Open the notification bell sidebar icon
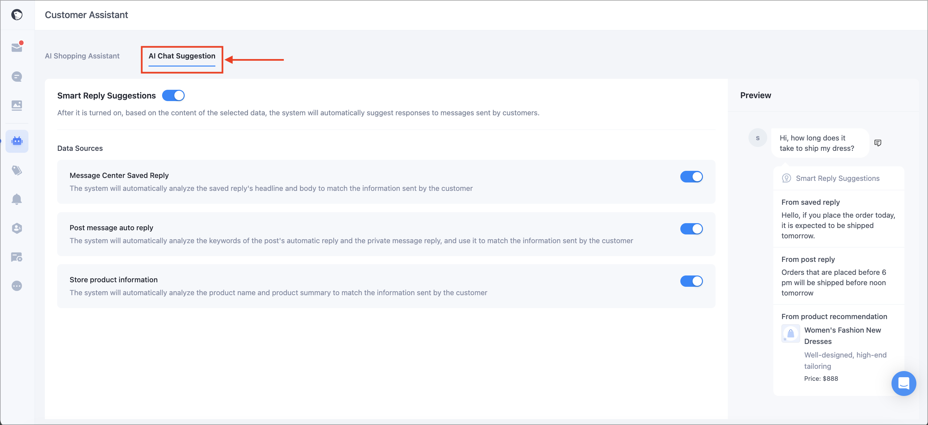928x425 pixels. point(17,199)
